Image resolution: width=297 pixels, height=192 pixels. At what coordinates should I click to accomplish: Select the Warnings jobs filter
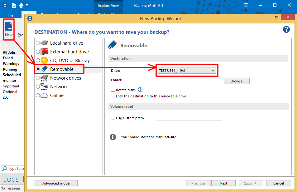point(11,64)
